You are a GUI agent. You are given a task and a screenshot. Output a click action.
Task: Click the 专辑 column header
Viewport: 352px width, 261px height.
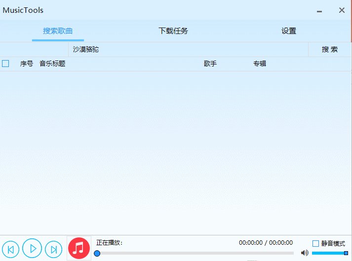click(x=260, y=64)
